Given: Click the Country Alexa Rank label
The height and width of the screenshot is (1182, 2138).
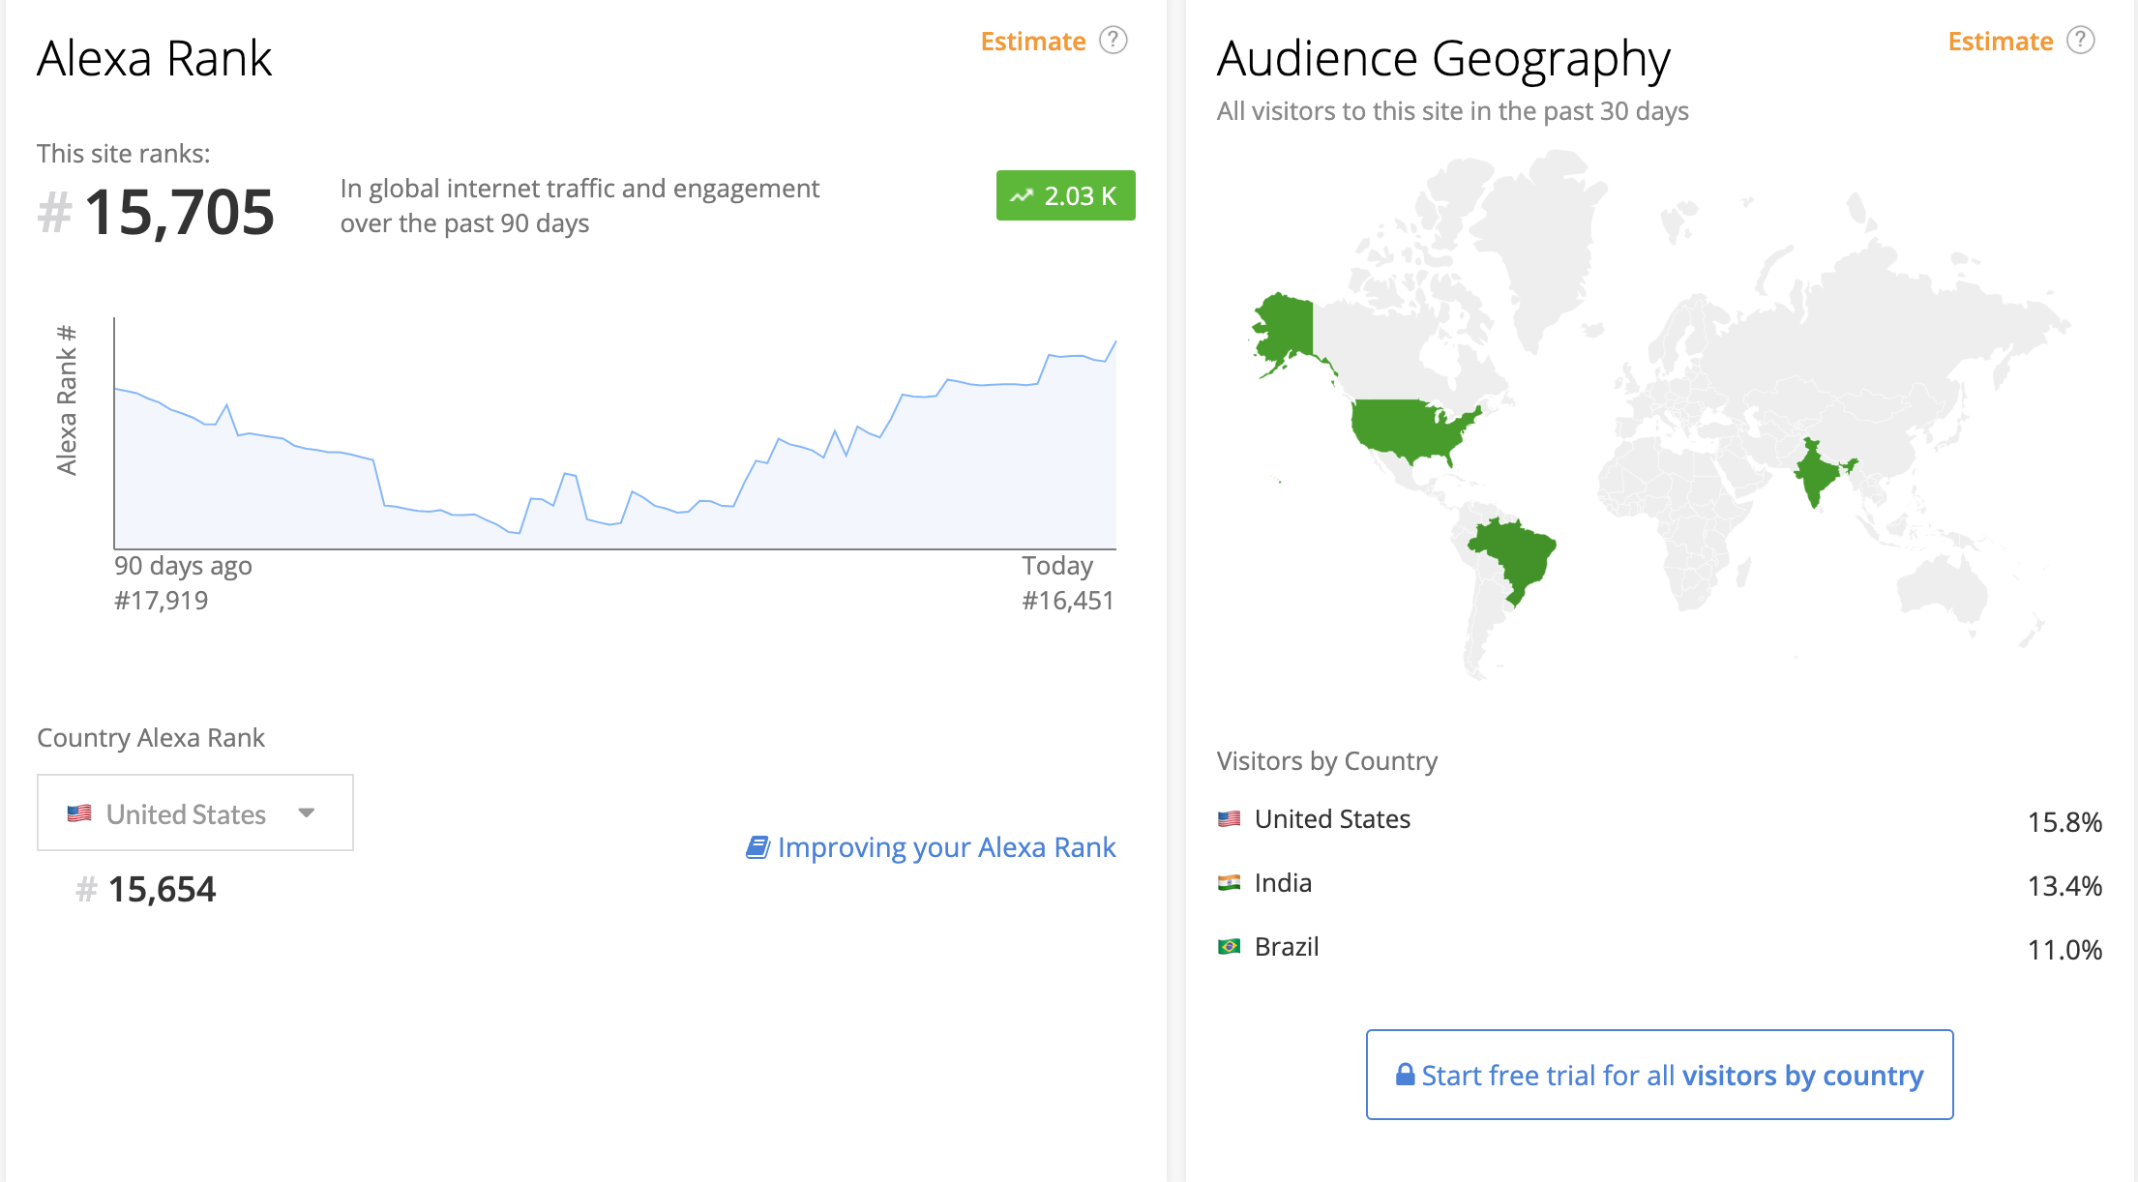Looking at the screenshot, I should pos(151,738).
